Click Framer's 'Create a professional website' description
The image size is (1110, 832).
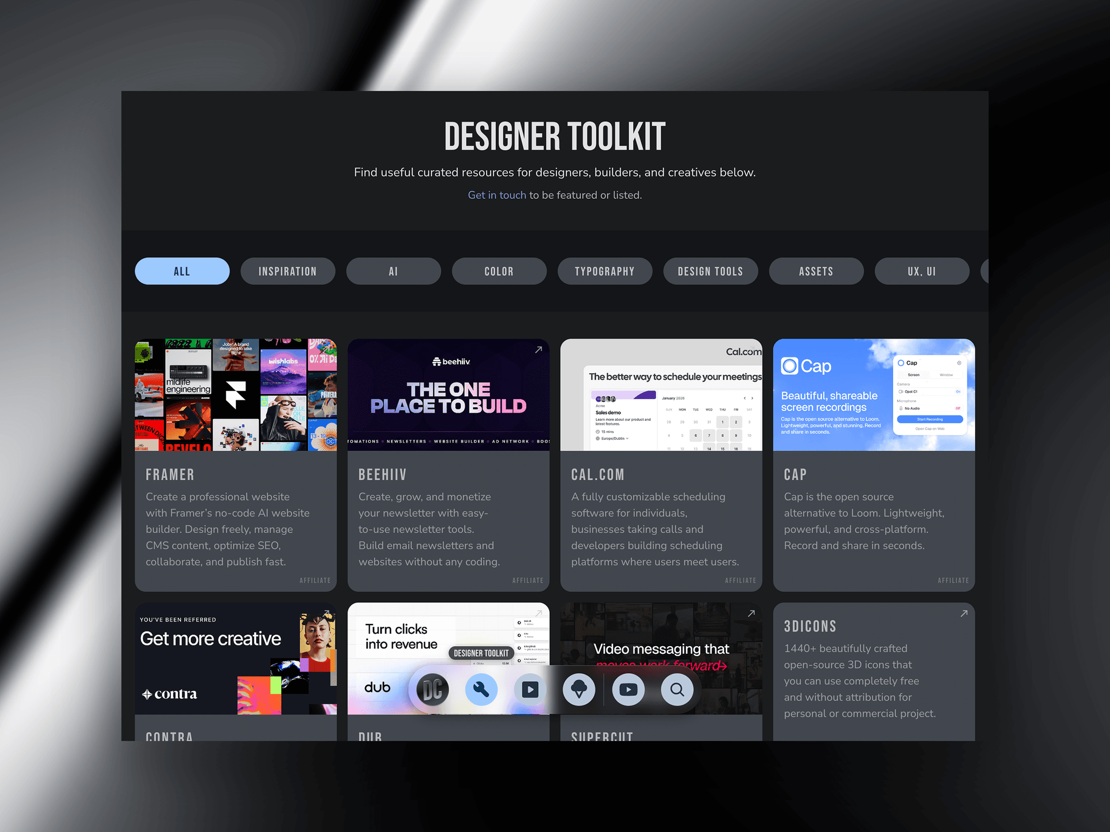(228, 529)
